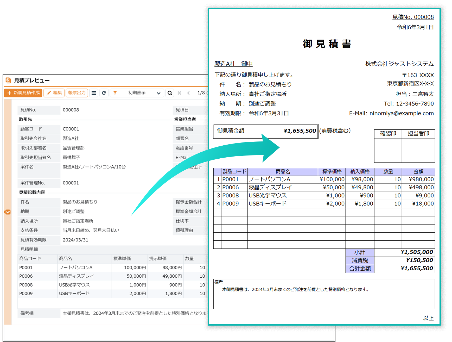The height and width of the screenshot is (342, 452).
Task: Go to first record arrow icon
Action: (x=179, y=93)
